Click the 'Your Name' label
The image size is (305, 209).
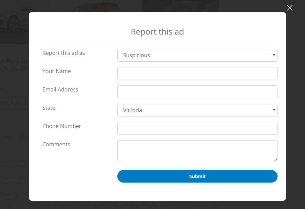tap(57, 71)
